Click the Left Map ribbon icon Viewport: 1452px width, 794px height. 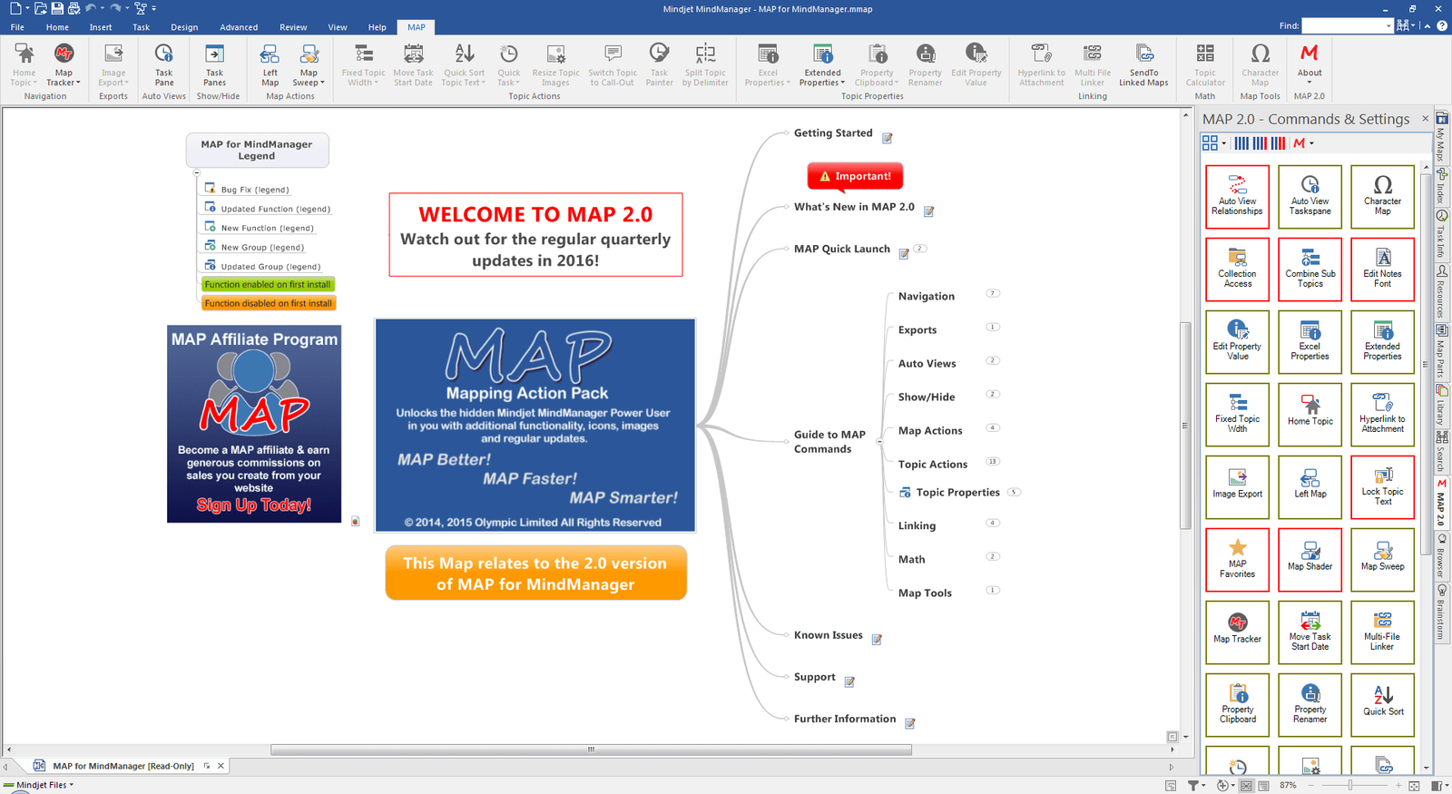270,65
